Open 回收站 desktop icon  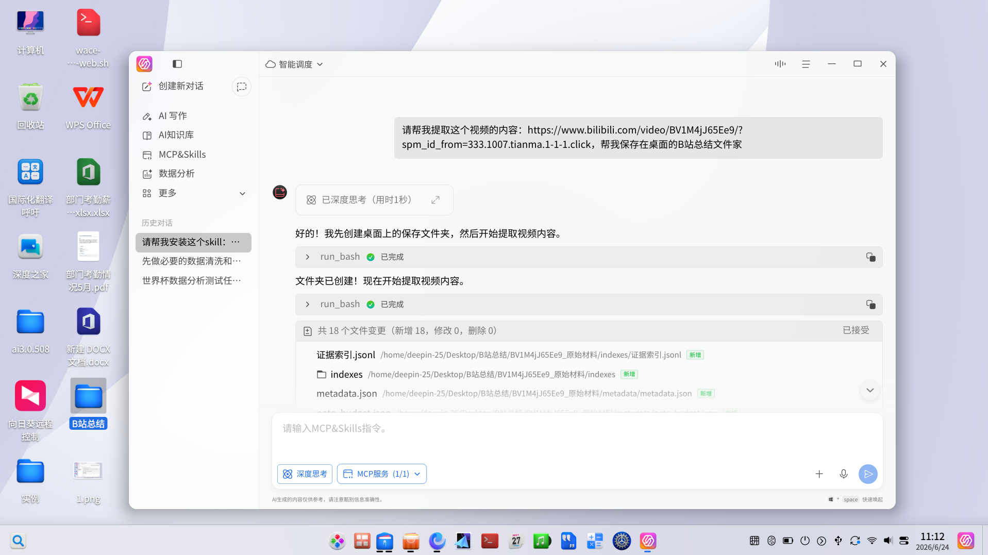point(30,107)
